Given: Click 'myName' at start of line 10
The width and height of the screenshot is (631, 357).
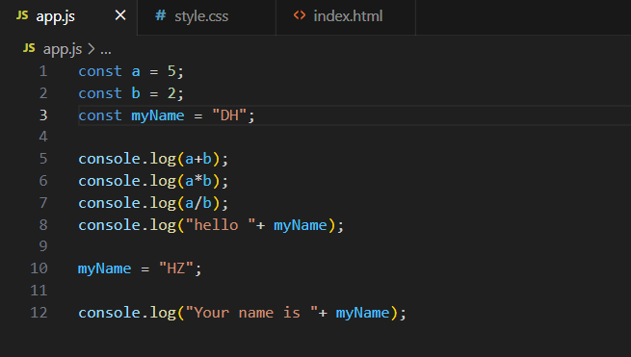Looking at the screenshot, I should [x=105, y=269].
